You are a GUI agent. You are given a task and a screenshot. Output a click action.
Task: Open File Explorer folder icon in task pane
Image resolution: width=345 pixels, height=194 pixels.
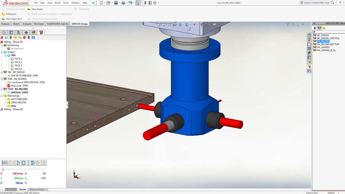click(309, 44)
